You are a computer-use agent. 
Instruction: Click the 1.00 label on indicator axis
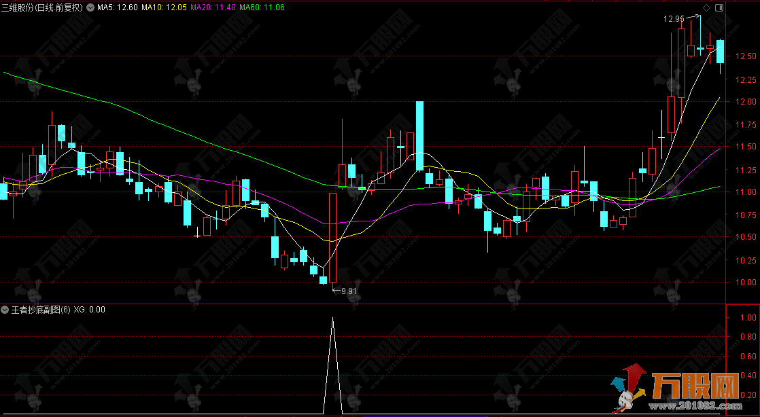point(749,317)
